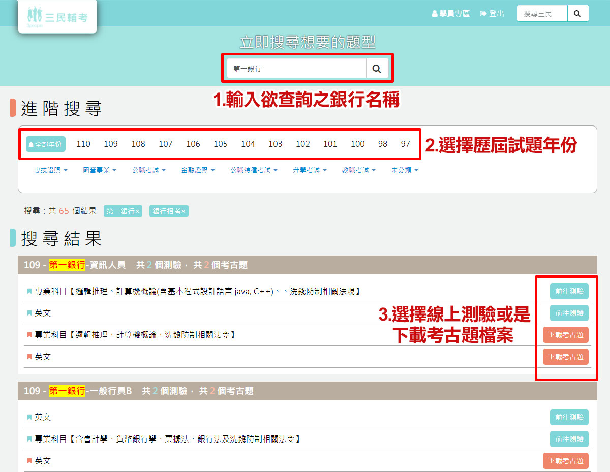This screenshot has height=472, width=610.
Task: Click the orange bookmark icon beside 資訊人員 download 英文
Action: click(29, 357)
